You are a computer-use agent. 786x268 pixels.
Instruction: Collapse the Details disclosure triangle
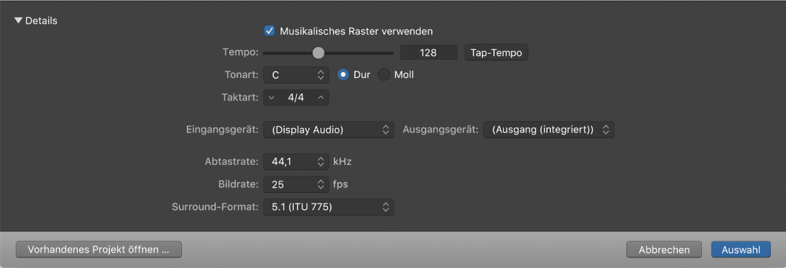pyautogui.click(x=18, y=21)
